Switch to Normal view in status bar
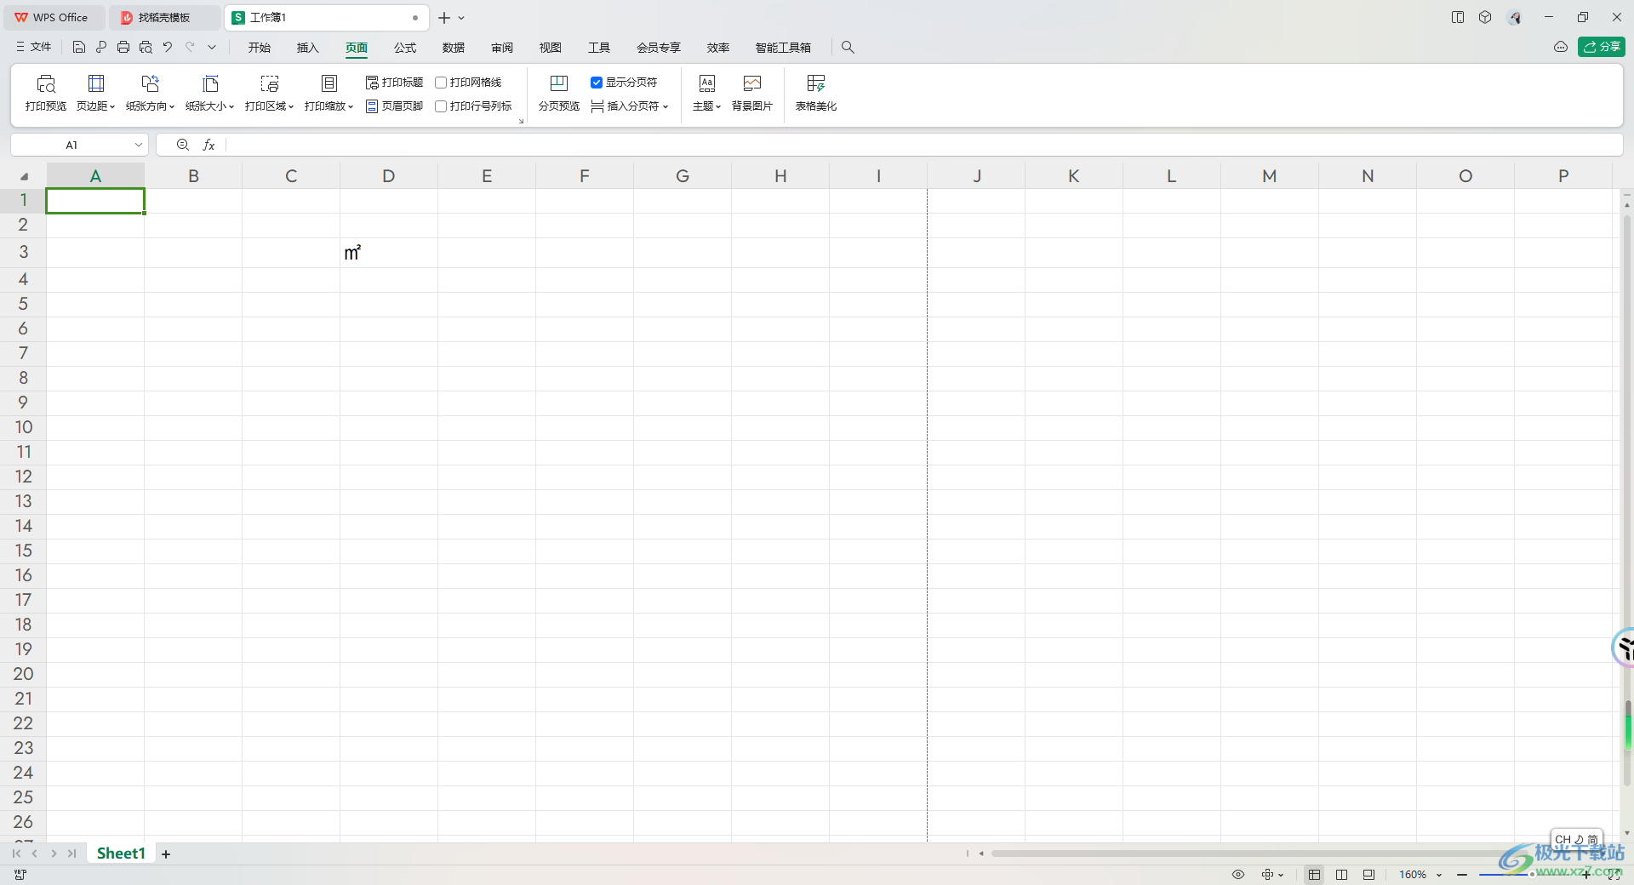 click(1315, 875)
